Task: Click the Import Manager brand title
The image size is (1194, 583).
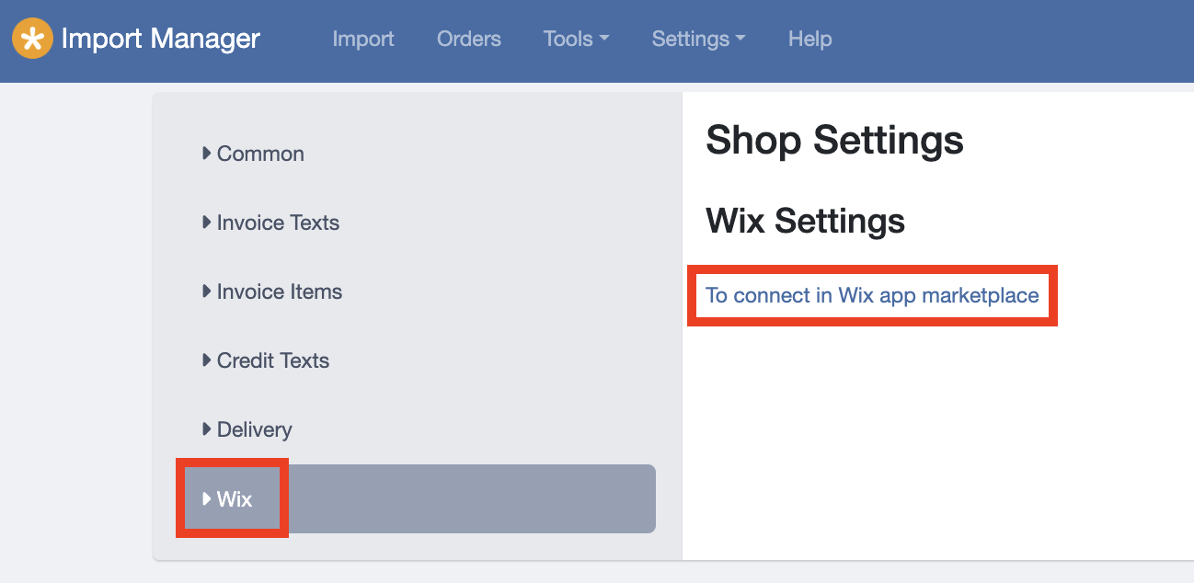Action: (160, 39)
